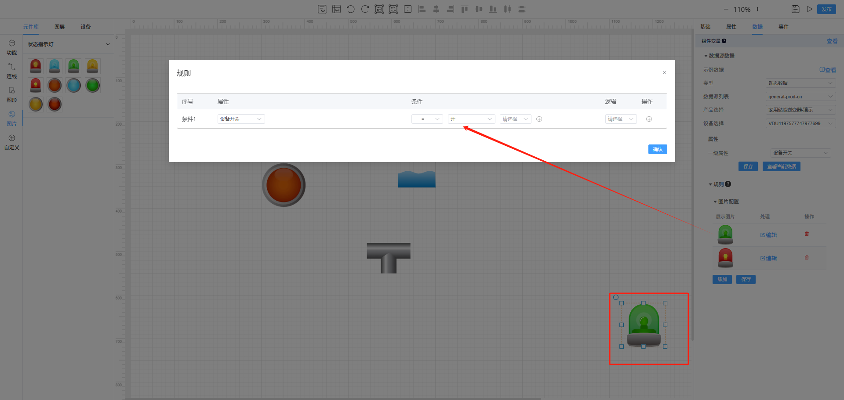Screen dimensions: 844x400
Task: Zoom in using the plus beside 110%
Action: tap(757, 9)
